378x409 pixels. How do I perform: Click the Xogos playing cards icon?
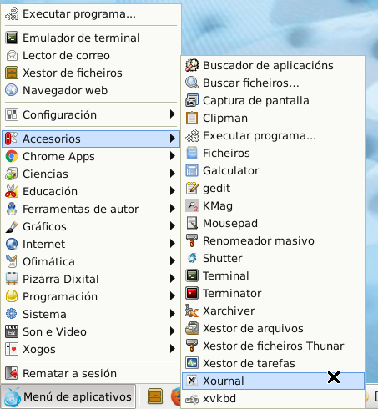pos(12,349)
